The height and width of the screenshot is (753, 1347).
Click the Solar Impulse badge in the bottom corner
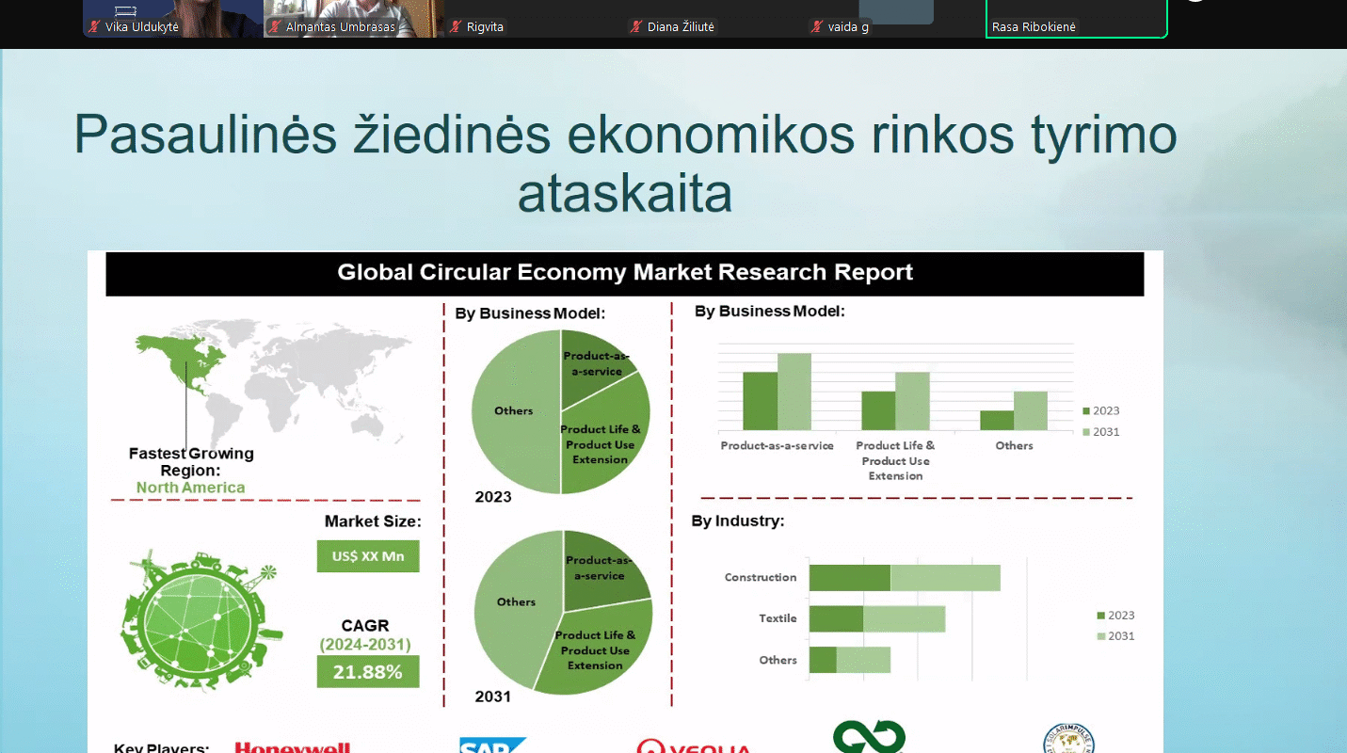coord(1069,739)
